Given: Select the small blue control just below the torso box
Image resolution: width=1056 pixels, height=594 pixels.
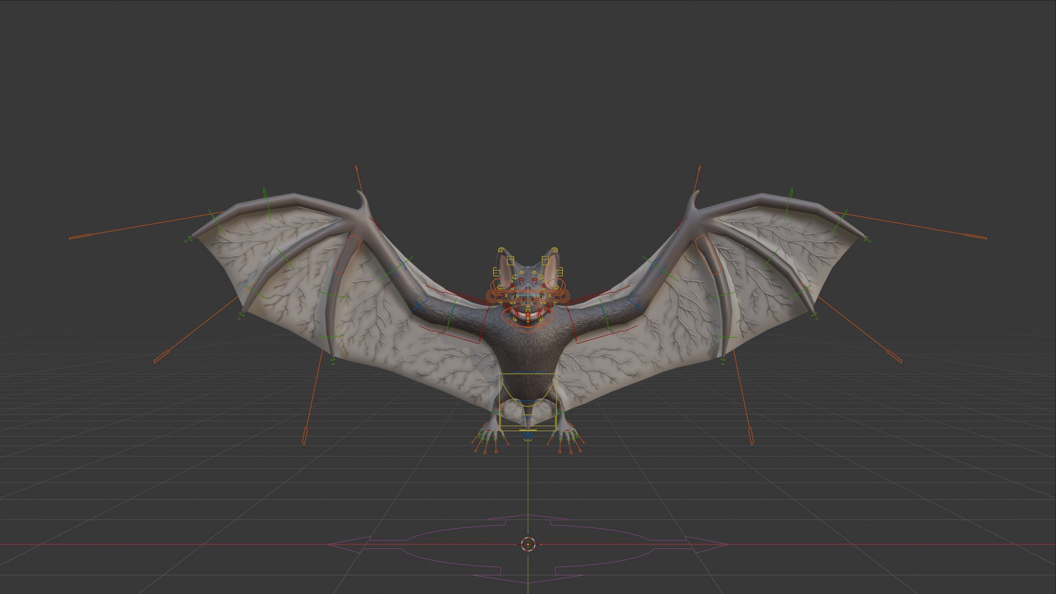Looking at the screenshot, I should click(528, 436).
